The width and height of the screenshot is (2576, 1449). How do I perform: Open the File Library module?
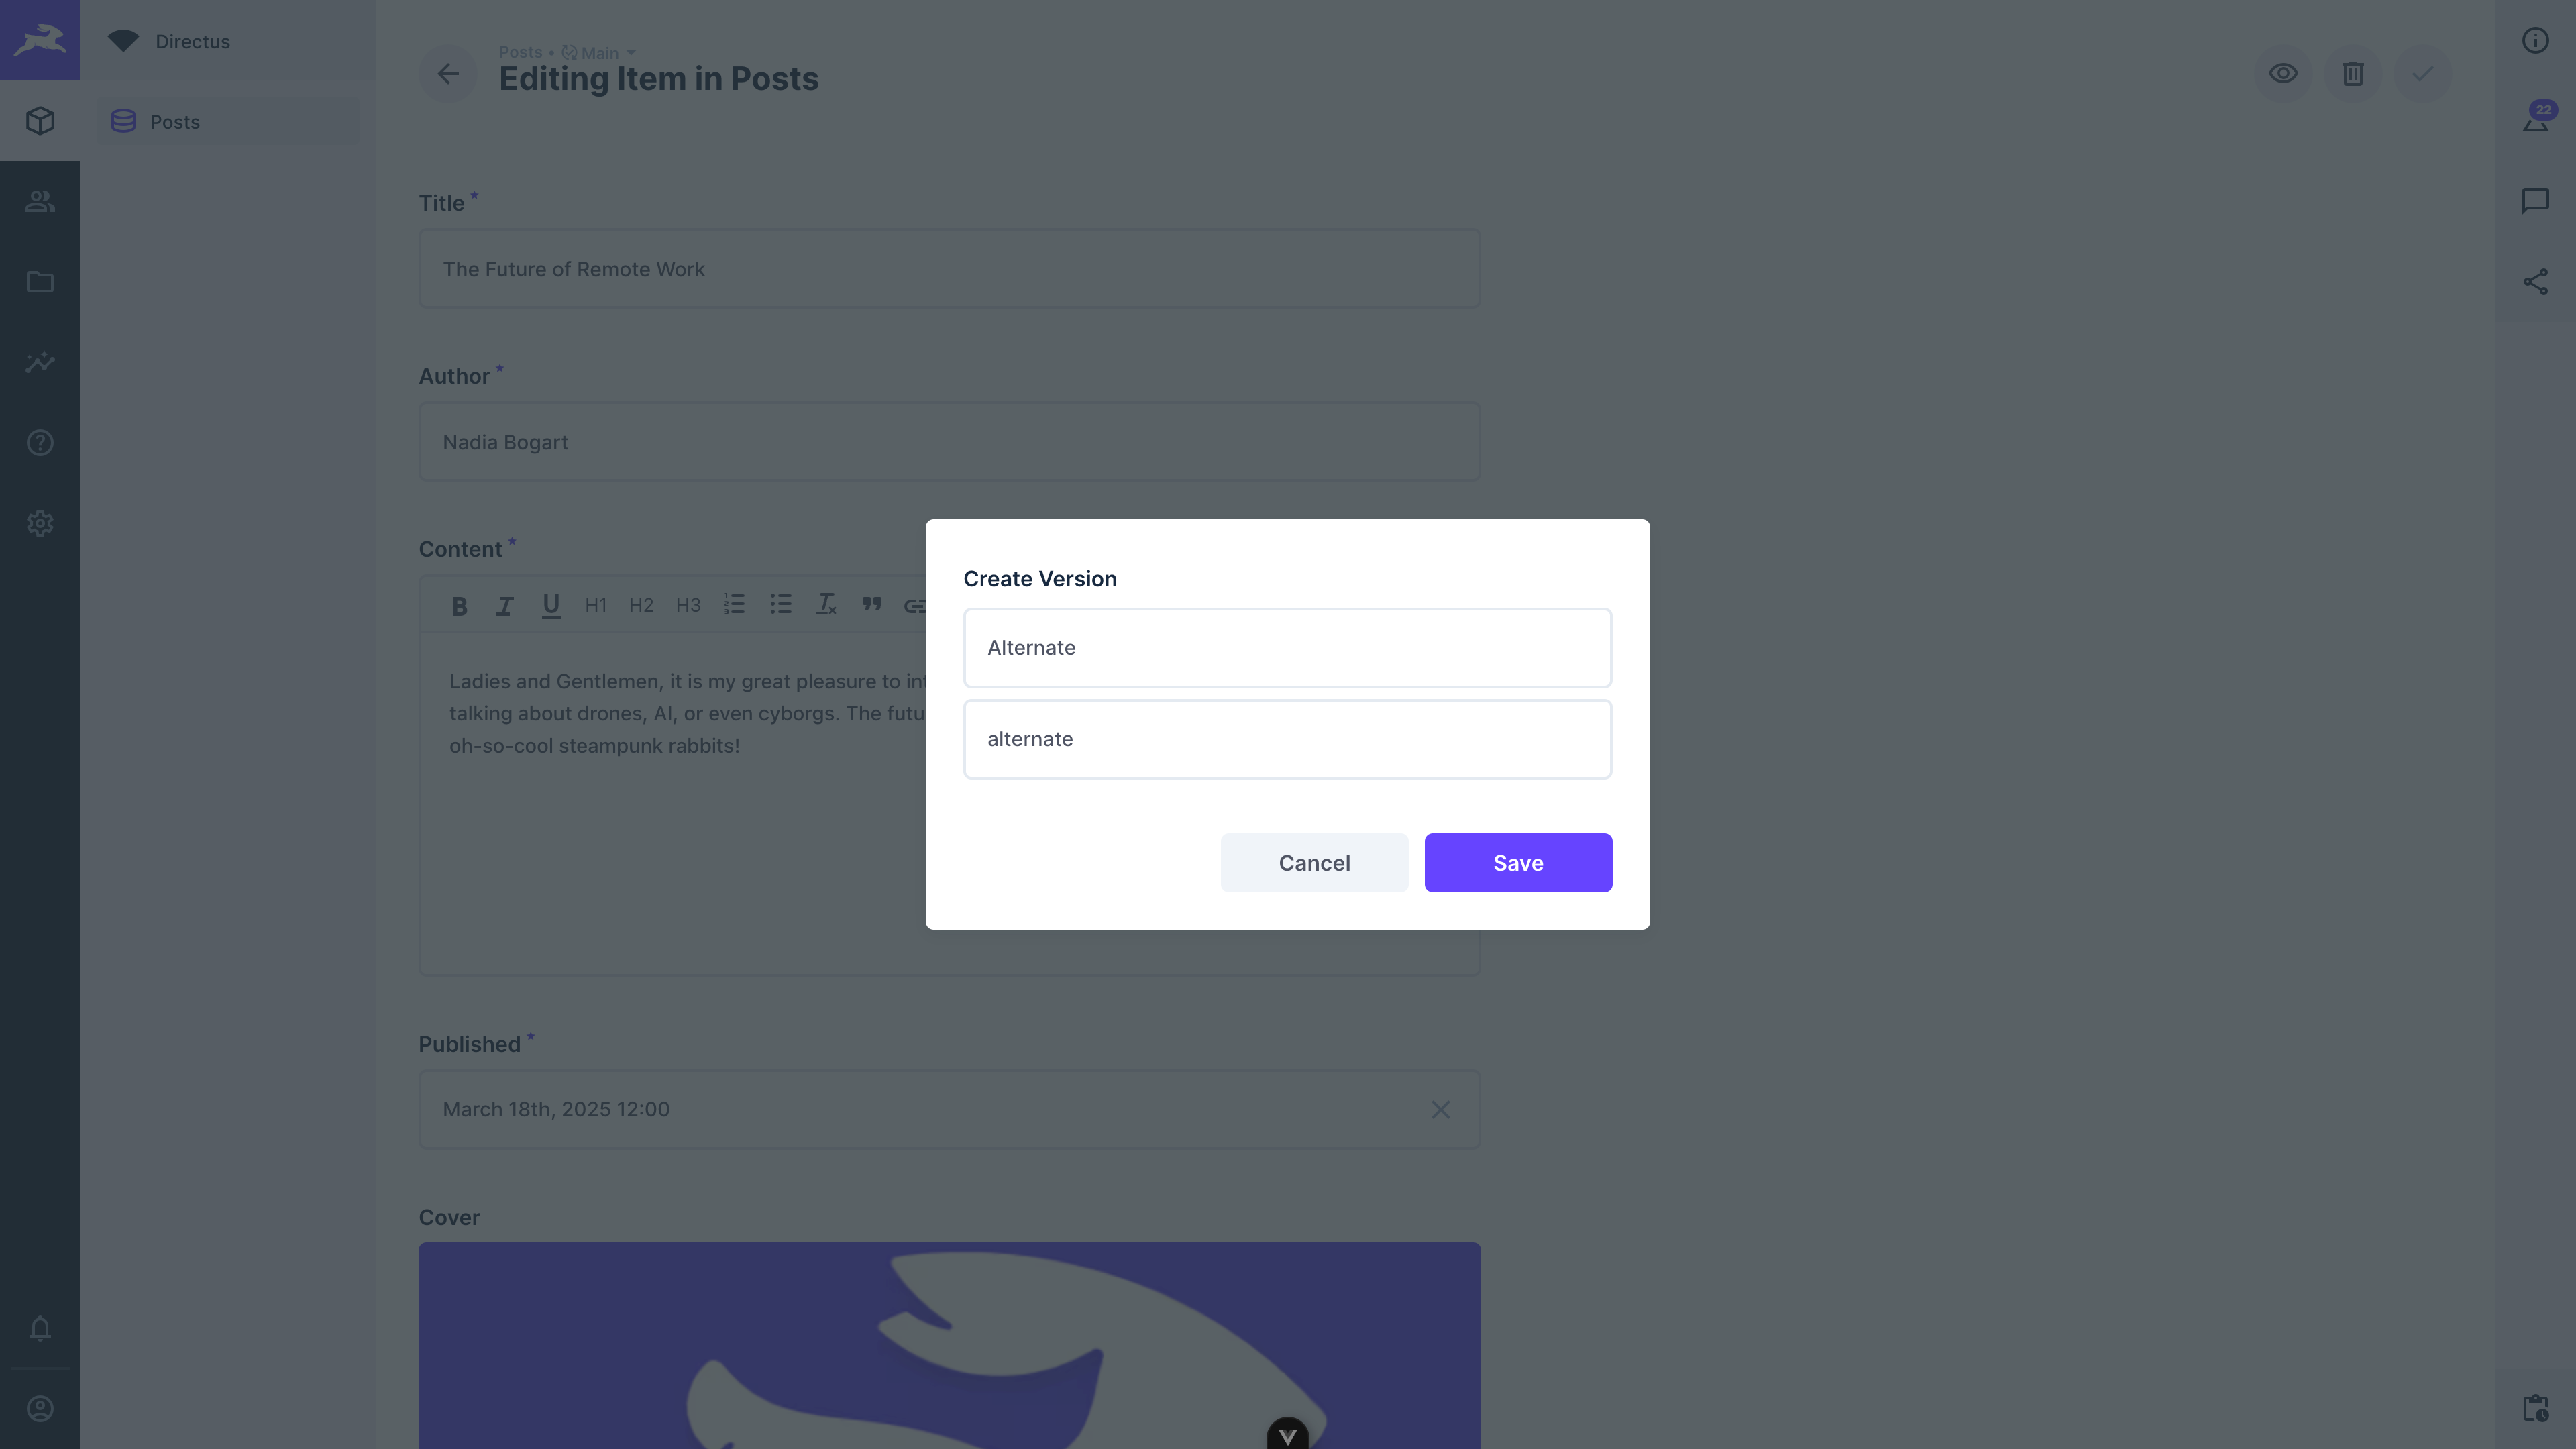[x=40, y=282]
